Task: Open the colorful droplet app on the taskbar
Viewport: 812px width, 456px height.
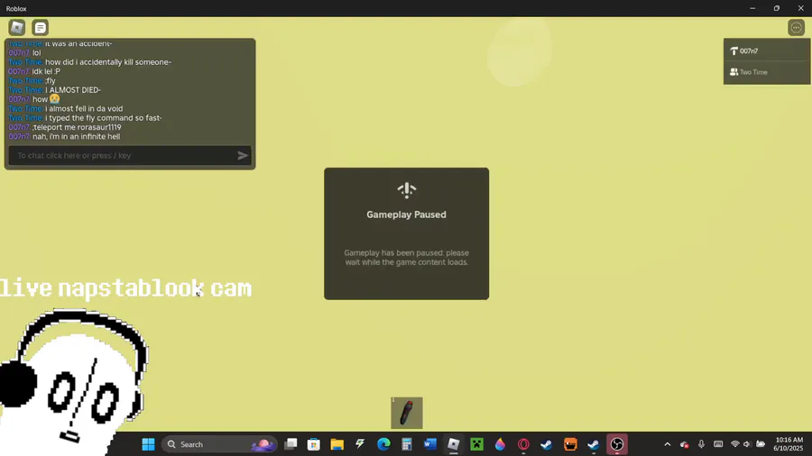Action: click(x=500, y=444)
